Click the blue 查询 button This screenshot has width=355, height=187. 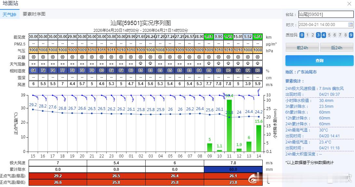[320, 61]
